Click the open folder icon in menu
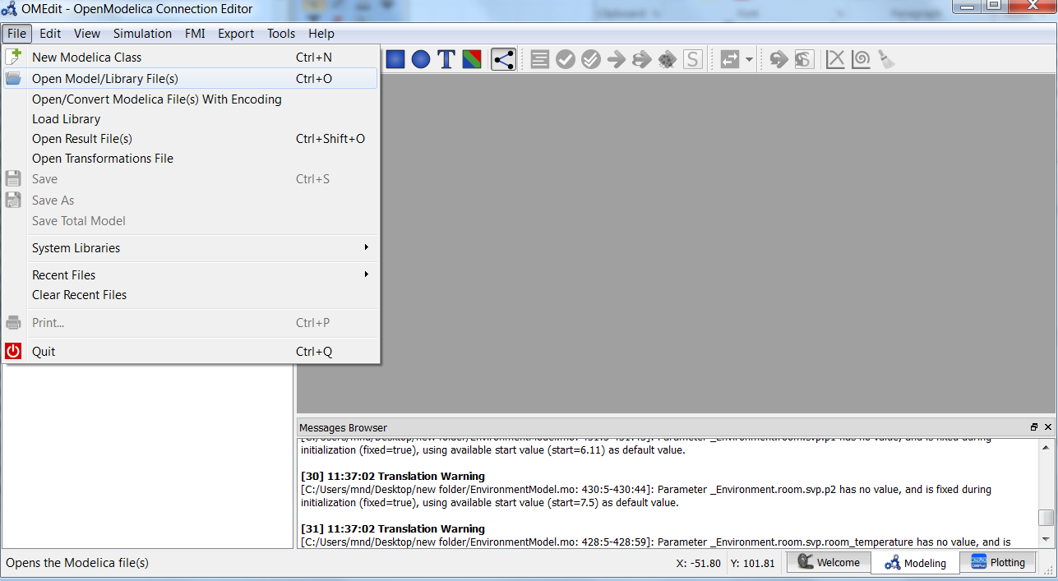1058x581 pixels. coord(13,79)
